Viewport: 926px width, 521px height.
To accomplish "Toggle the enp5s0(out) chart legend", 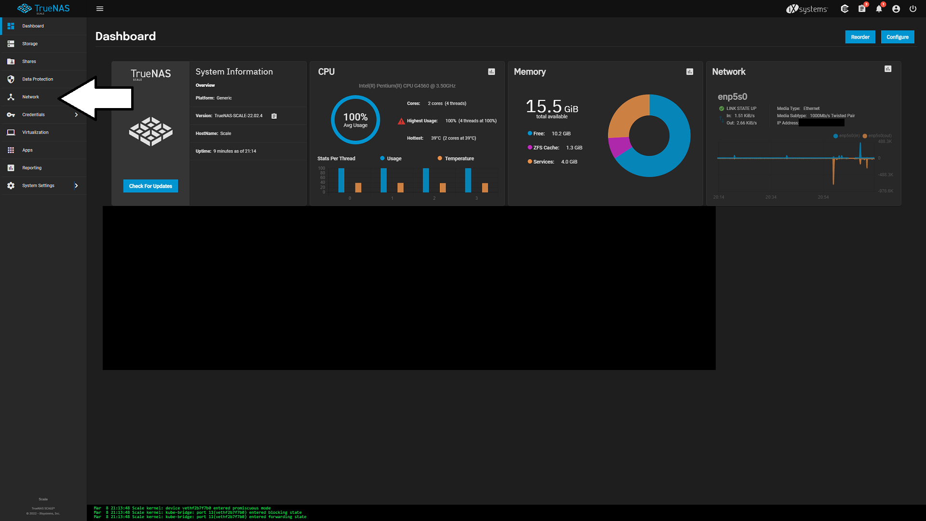I will 877,136.
